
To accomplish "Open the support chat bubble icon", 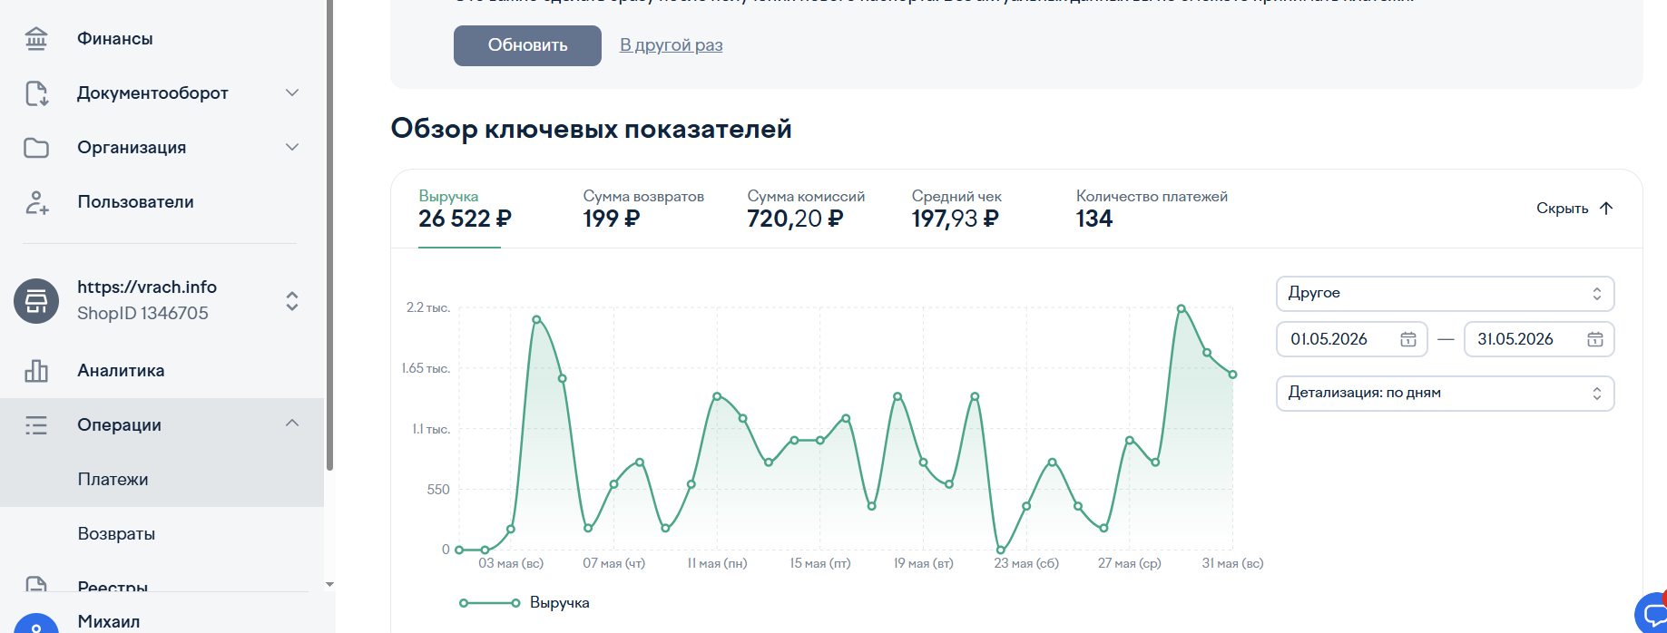I will click(x=1653, y=613).
